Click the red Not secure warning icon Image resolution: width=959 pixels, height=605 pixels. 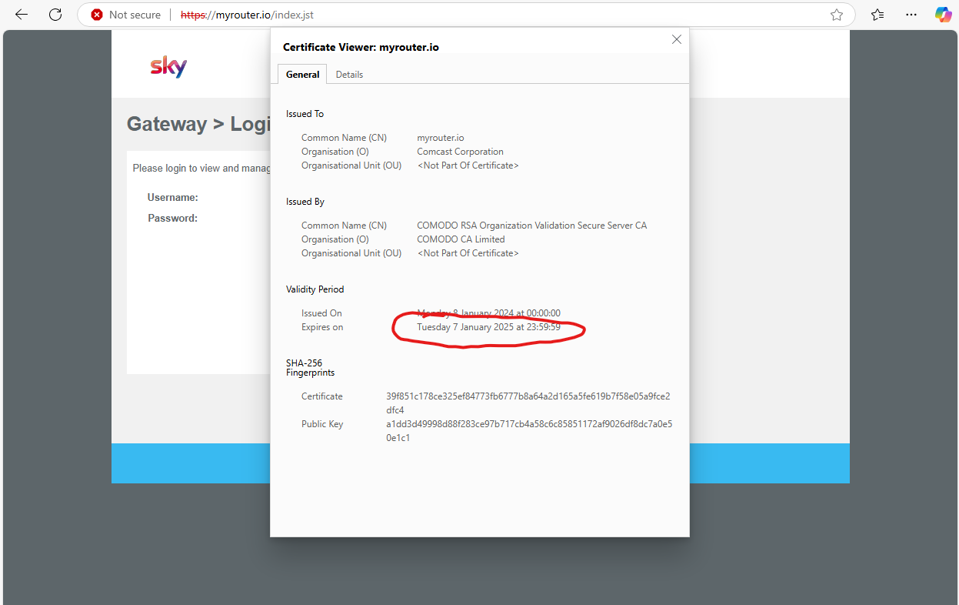point(97,15)
